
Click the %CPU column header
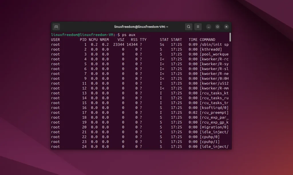pos(93,40)
